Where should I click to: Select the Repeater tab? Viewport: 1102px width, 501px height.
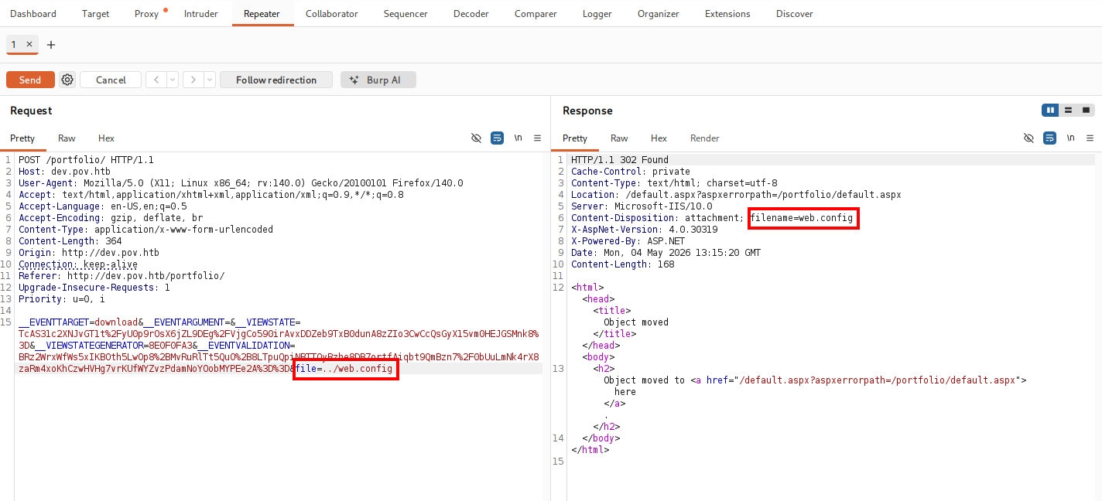click(262, 13)
